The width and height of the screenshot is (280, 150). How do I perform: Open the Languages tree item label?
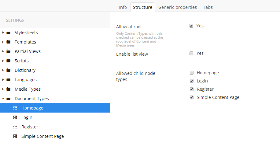26,80
